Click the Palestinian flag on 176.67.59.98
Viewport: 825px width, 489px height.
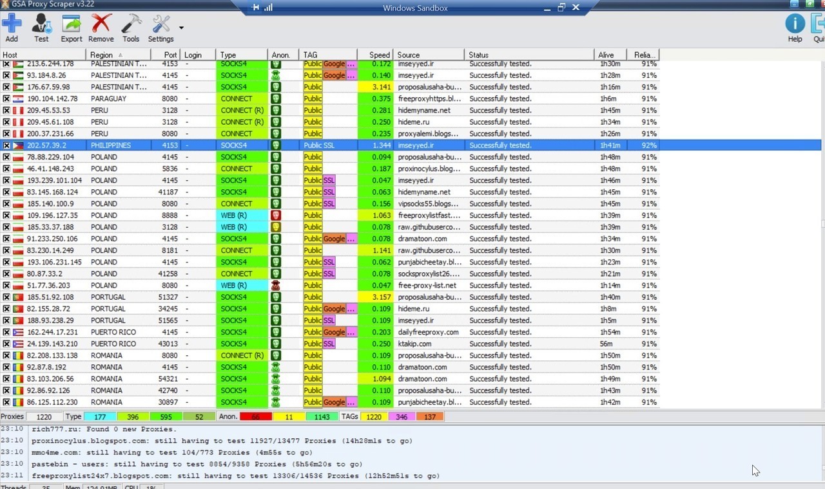(18, 88)
